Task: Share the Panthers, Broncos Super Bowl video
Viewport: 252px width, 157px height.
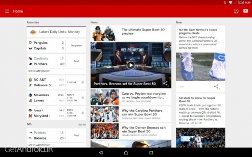Action: coord(166,83)
